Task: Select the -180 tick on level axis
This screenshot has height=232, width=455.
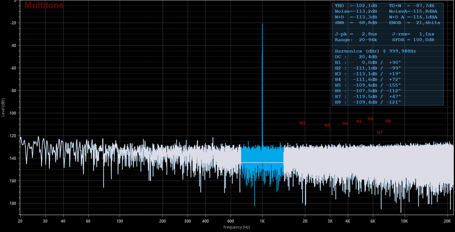Action: pos(12,203)
